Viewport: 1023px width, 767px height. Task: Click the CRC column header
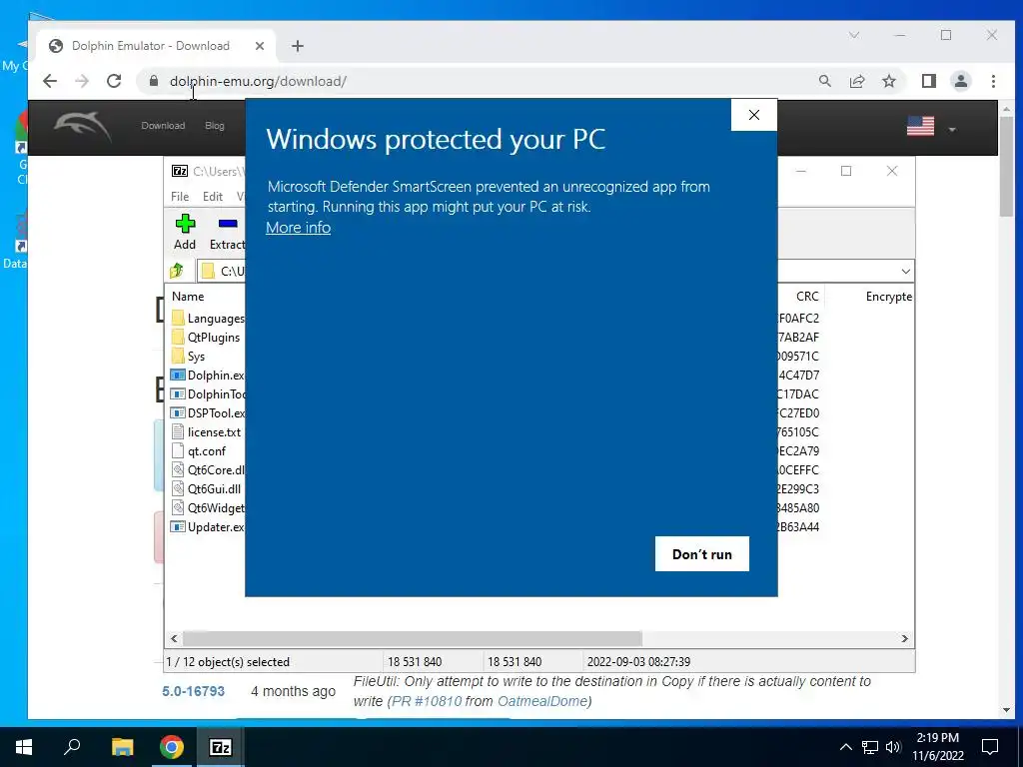[x=806, y=296]
